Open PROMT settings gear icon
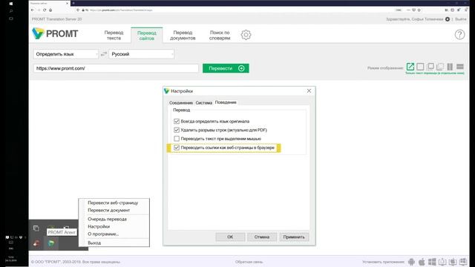This screenshot has height=267, width=475. (246, 35)
